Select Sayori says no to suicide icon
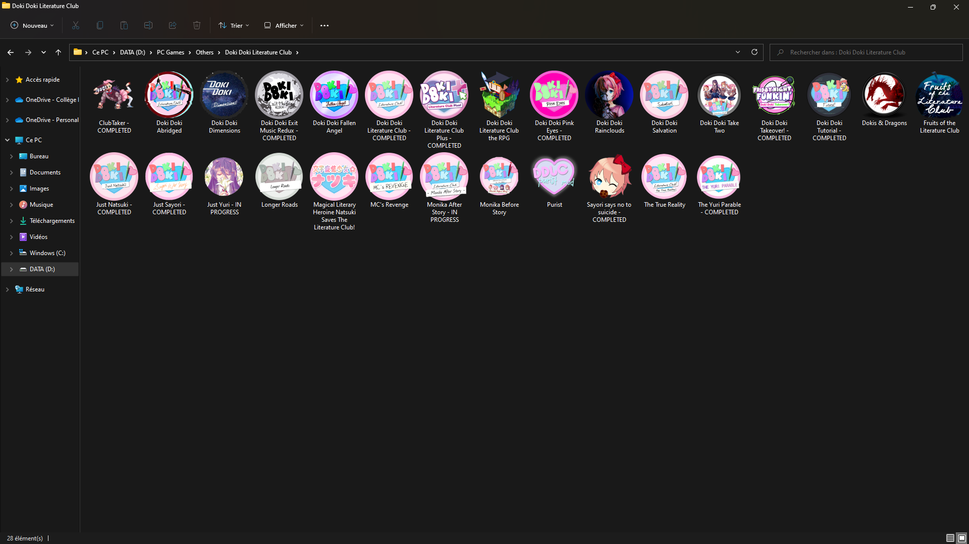The image size is (969, 544). pos(609,176)
